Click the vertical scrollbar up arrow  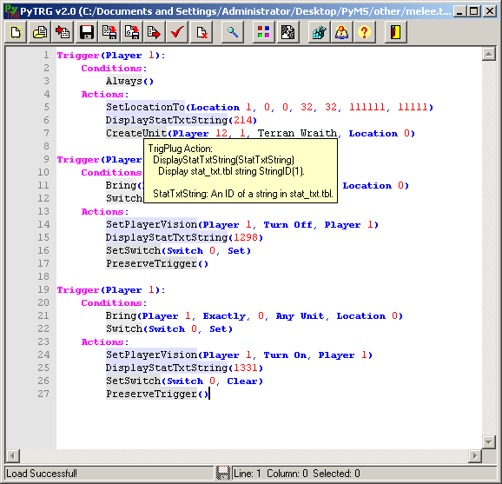(489, 54)
